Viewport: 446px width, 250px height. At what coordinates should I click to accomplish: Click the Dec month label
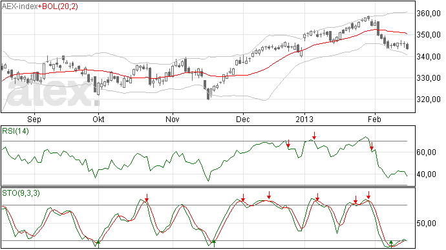tap(243, 119)
